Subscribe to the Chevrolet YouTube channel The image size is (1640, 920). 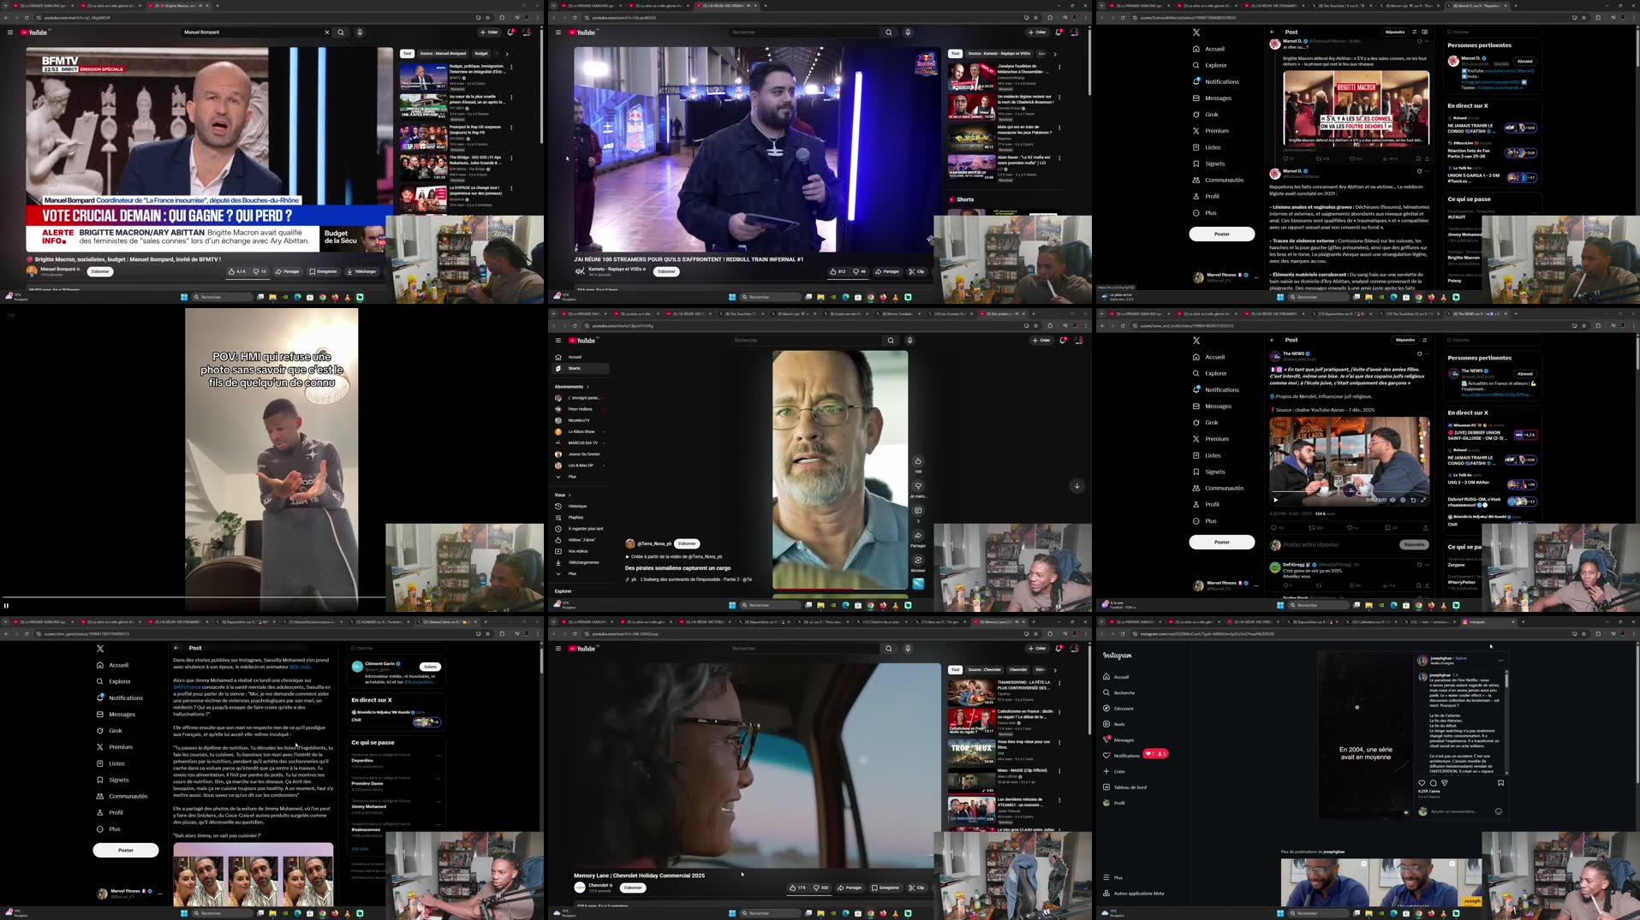(x=633, y=887)
